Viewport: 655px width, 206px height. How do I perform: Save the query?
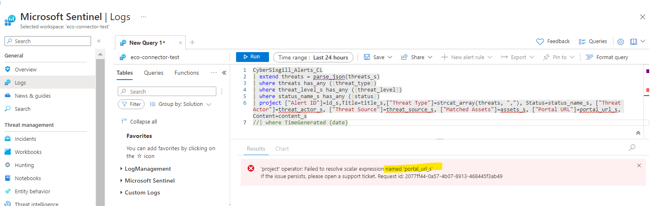(x=374, y=57)
